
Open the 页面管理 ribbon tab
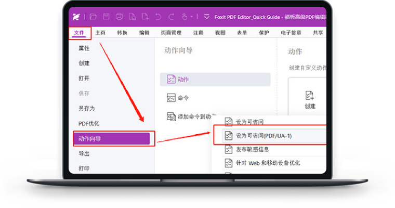[171, 33]
